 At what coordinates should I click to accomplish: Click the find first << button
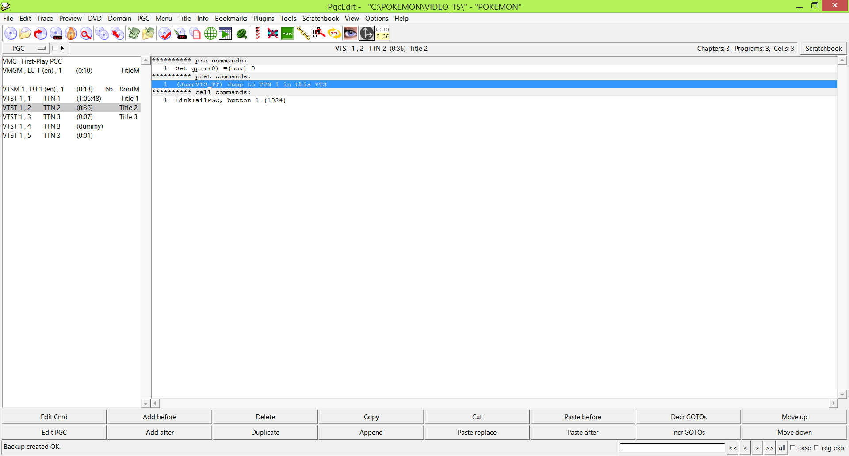733,448
